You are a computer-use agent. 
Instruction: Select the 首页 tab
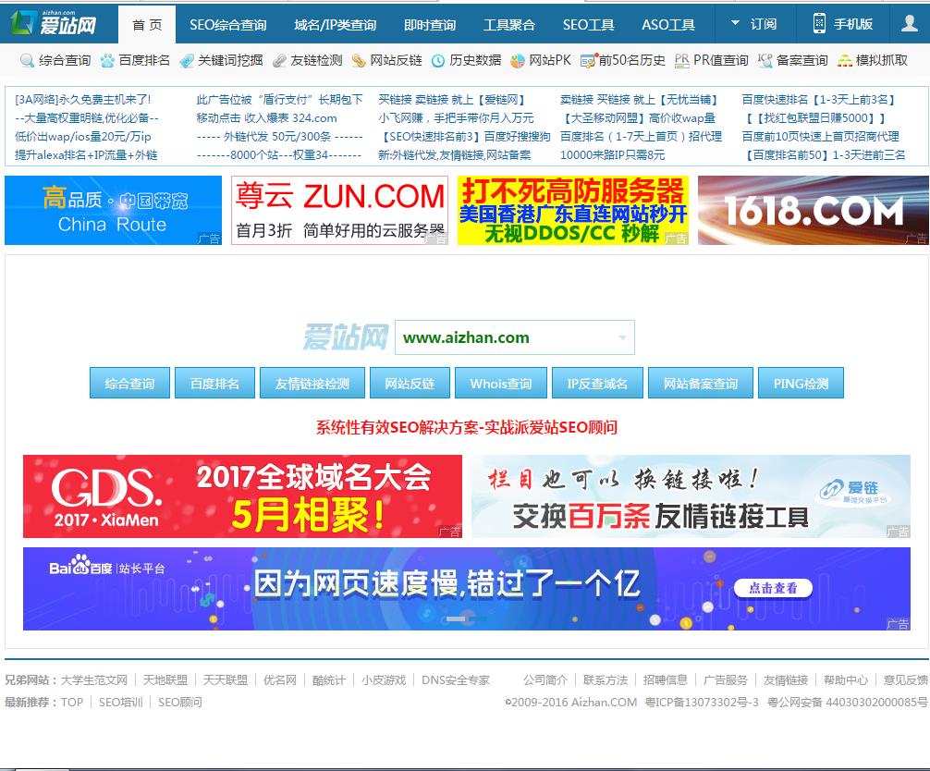click(147, 24)
